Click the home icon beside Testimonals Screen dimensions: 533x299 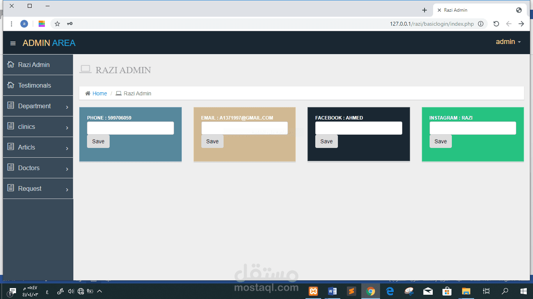coord(11,85)
